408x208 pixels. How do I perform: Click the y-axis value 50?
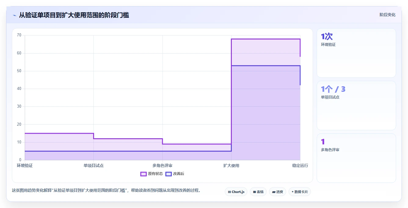[x=19, y=71]
